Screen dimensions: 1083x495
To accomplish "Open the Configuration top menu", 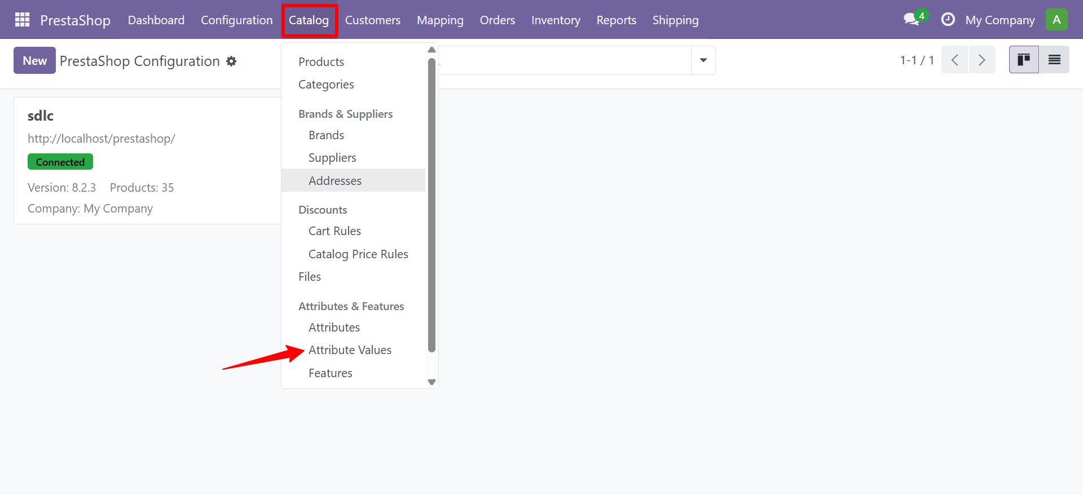I will pyautogui.click(x=236, y=20).
